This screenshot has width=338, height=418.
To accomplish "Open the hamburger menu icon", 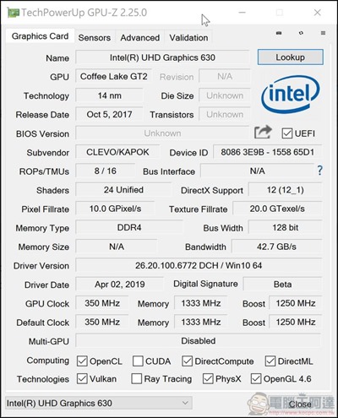I will 323,33.
